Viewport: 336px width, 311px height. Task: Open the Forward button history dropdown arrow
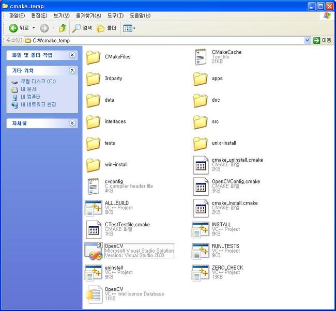tap(53, 28)
